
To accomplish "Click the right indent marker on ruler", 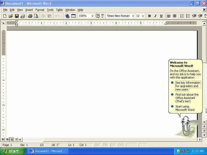I will pos(166,24).
